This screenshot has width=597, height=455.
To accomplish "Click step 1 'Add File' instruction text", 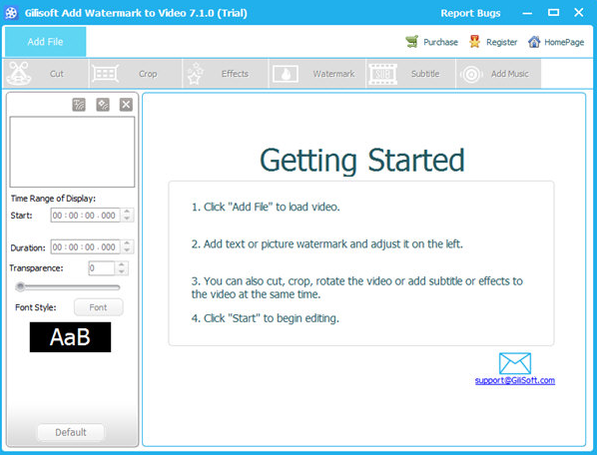I will (x=266, y=207).
